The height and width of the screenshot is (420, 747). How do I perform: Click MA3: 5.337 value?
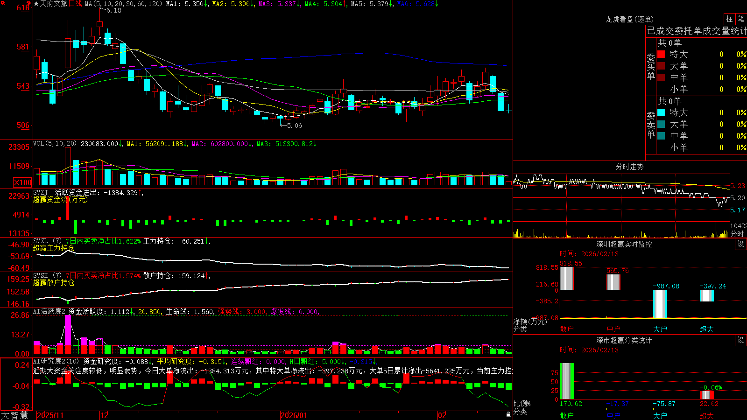coord(279,4)
